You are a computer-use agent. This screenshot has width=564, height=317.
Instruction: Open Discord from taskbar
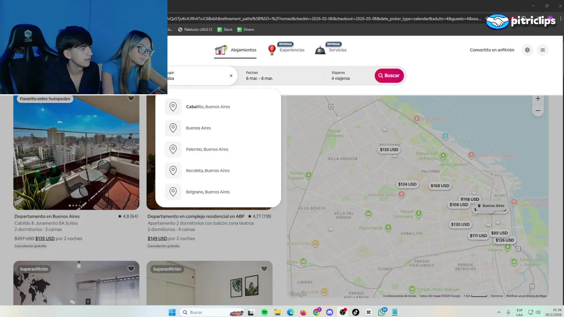(330, 312)
